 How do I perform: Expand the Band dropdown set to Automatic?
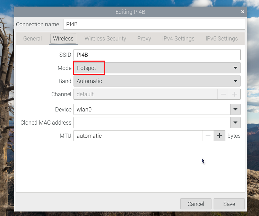click(x=157, y=81)
